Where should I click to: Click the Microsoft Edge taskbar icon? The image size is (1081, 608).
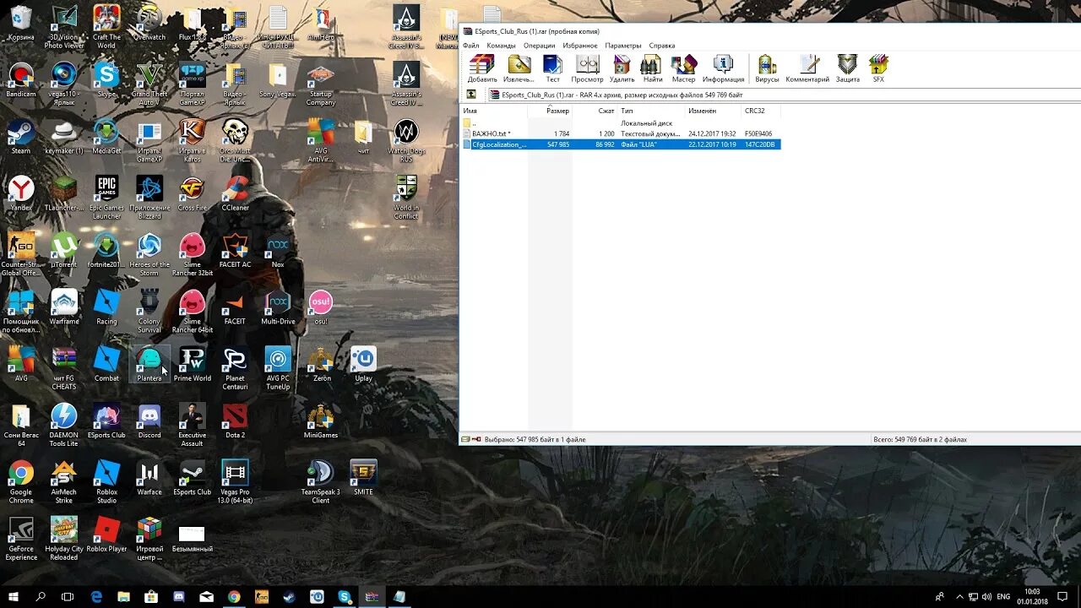tap(96, 596)
